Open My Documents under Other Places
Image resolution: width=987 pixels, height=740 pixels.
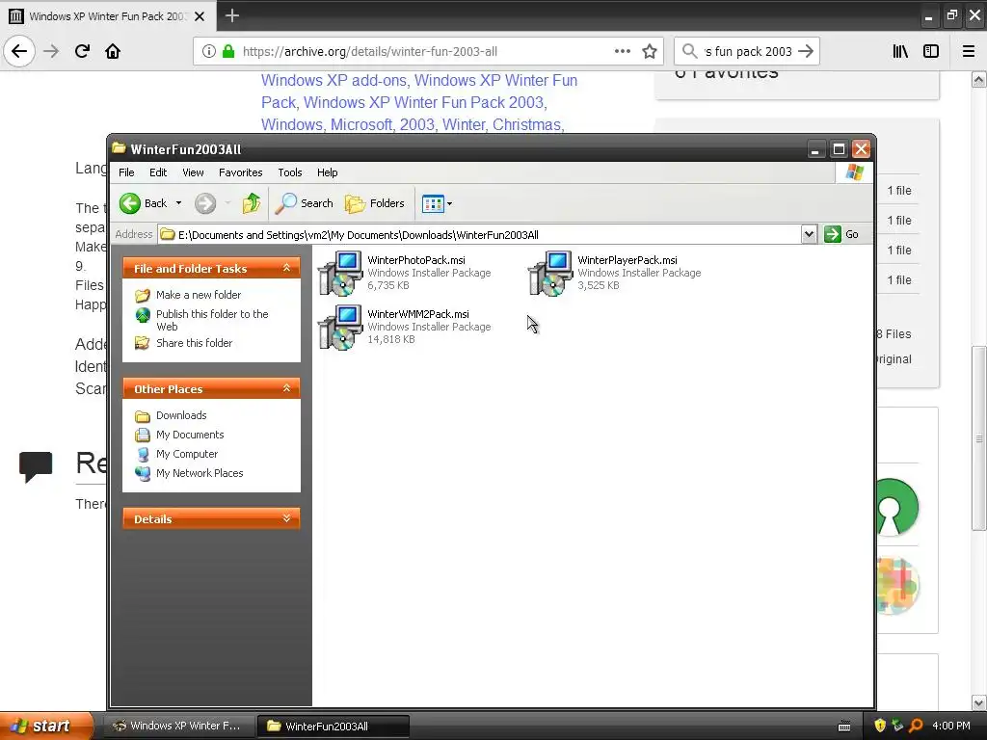point(190,435)
